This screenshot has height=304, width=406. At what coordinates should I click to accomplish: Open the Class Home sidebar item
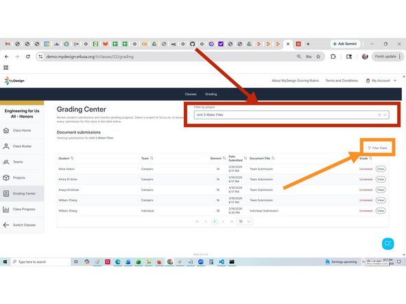(x=22, y=131)
